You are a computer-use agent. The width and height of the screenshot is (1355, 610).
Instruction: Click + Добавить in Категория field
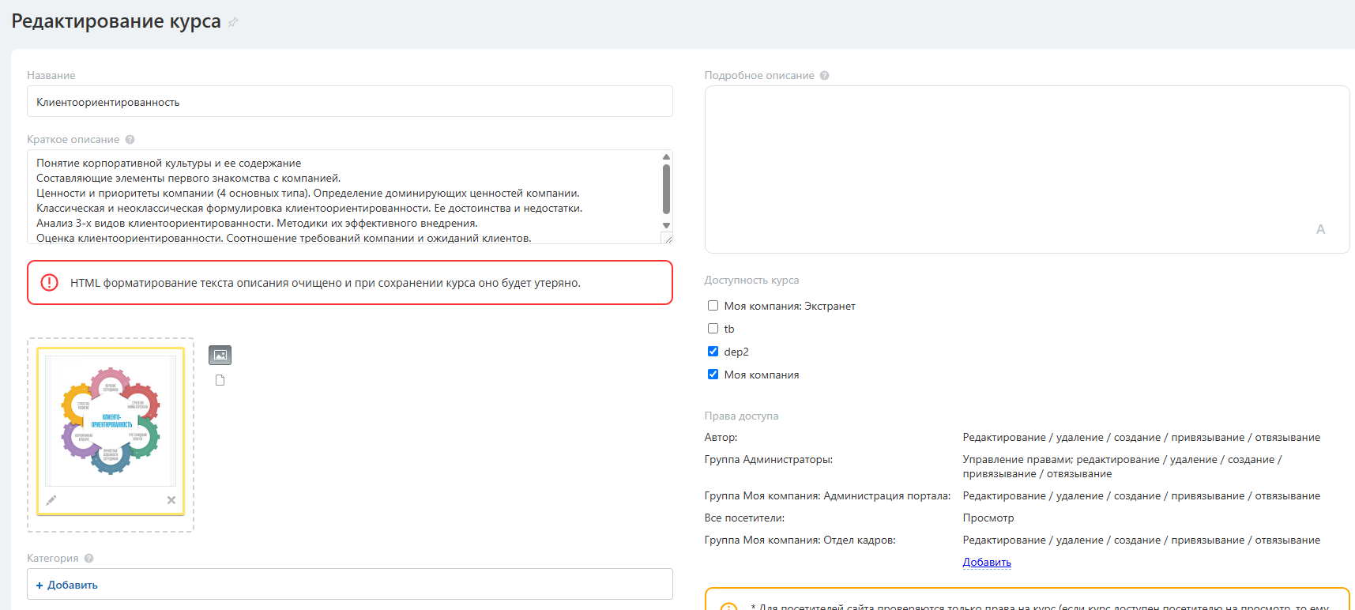coord(67,585)
